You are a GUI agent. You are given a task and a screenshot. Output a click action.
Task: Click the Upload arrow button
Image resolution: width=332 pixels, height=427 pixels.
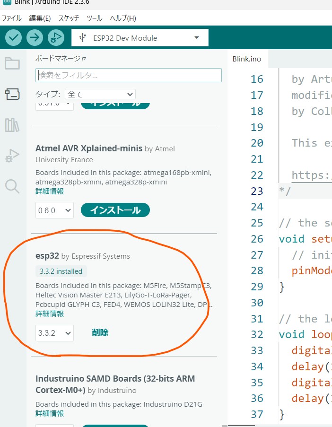pyautogui.click(x=35, y=38)
